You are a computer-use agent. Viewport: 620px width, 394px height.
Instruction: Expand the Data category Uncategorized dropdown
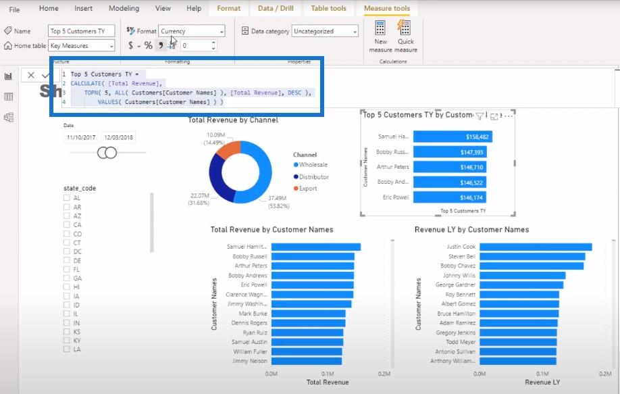tap(325, 31)
